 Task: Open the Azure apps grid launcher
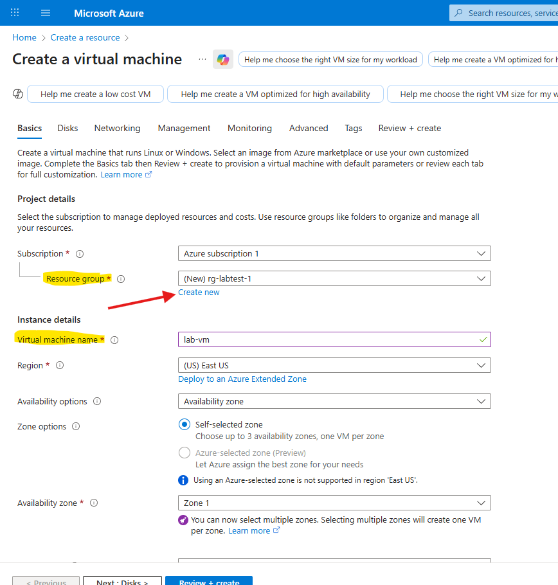[15, 13]
